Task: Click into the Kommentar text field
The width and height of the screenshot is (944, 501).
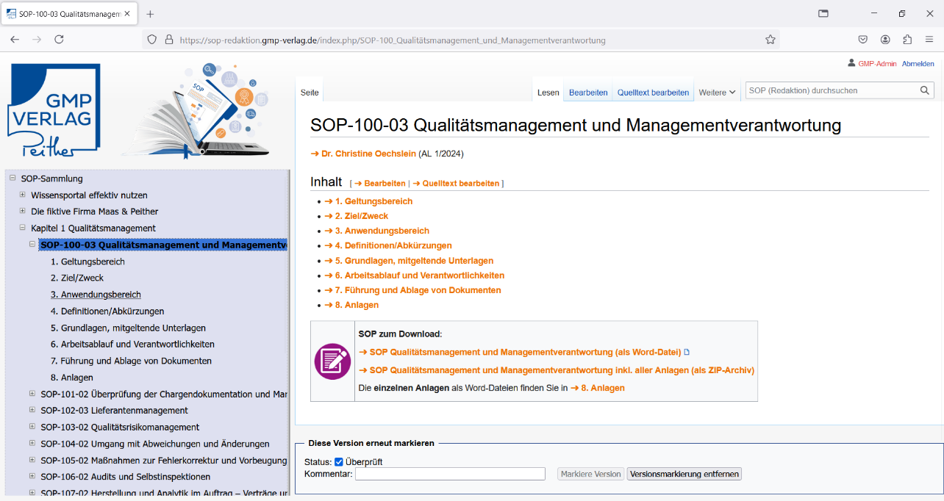Action: click(x=450, y=474)
